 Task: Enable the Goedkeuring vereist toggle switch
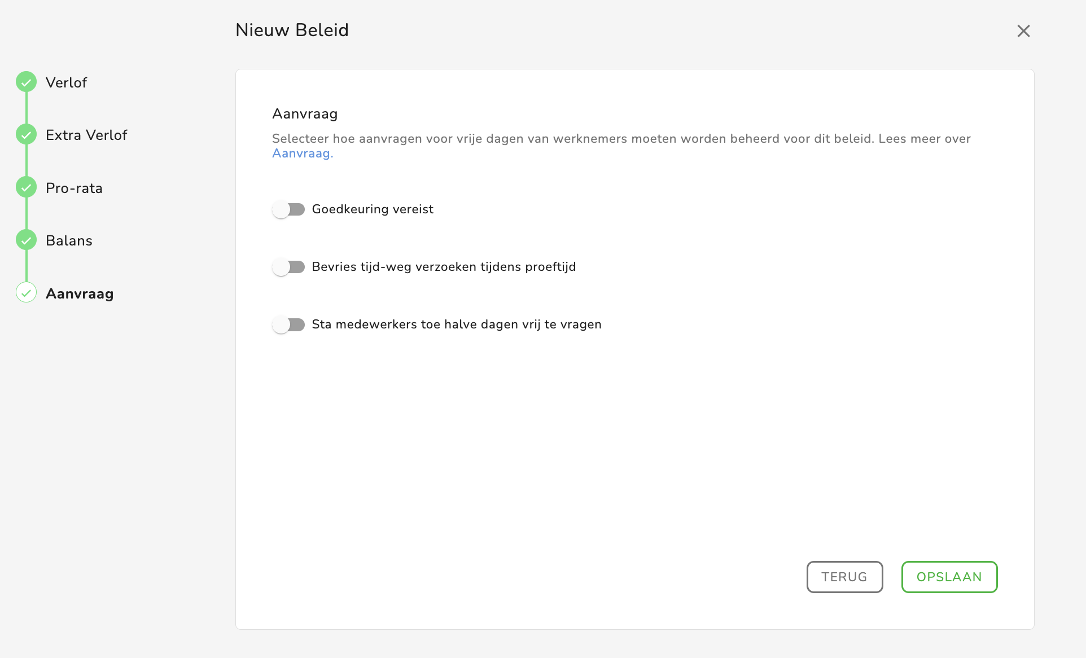point(288,210)
